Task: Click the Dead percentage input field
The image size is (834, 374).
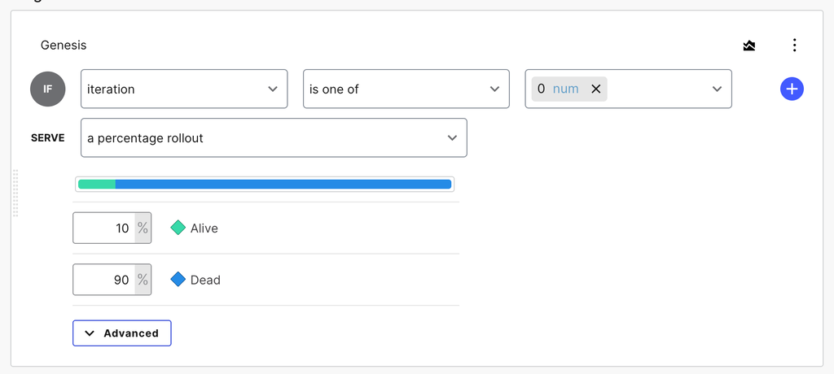Action: coord(104,280)
